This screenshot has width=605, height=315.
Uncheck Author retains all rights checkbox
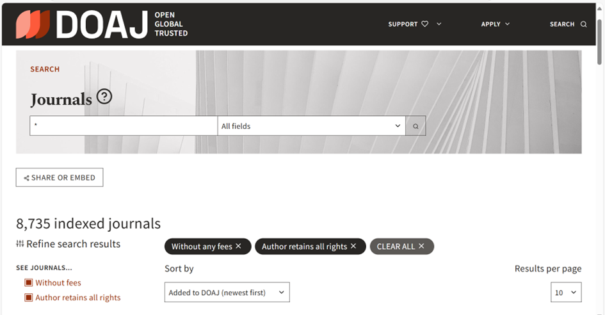[29, 297]
